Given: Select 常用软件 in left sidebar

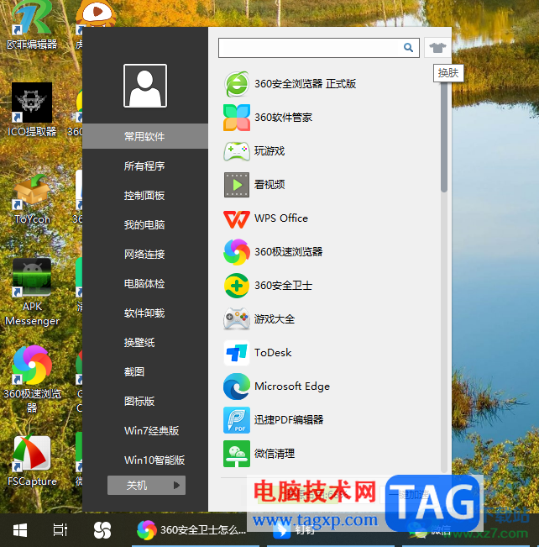Looking at the screenshot, I should [145, 136].
